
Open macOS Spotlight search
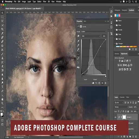click(133, 2)
